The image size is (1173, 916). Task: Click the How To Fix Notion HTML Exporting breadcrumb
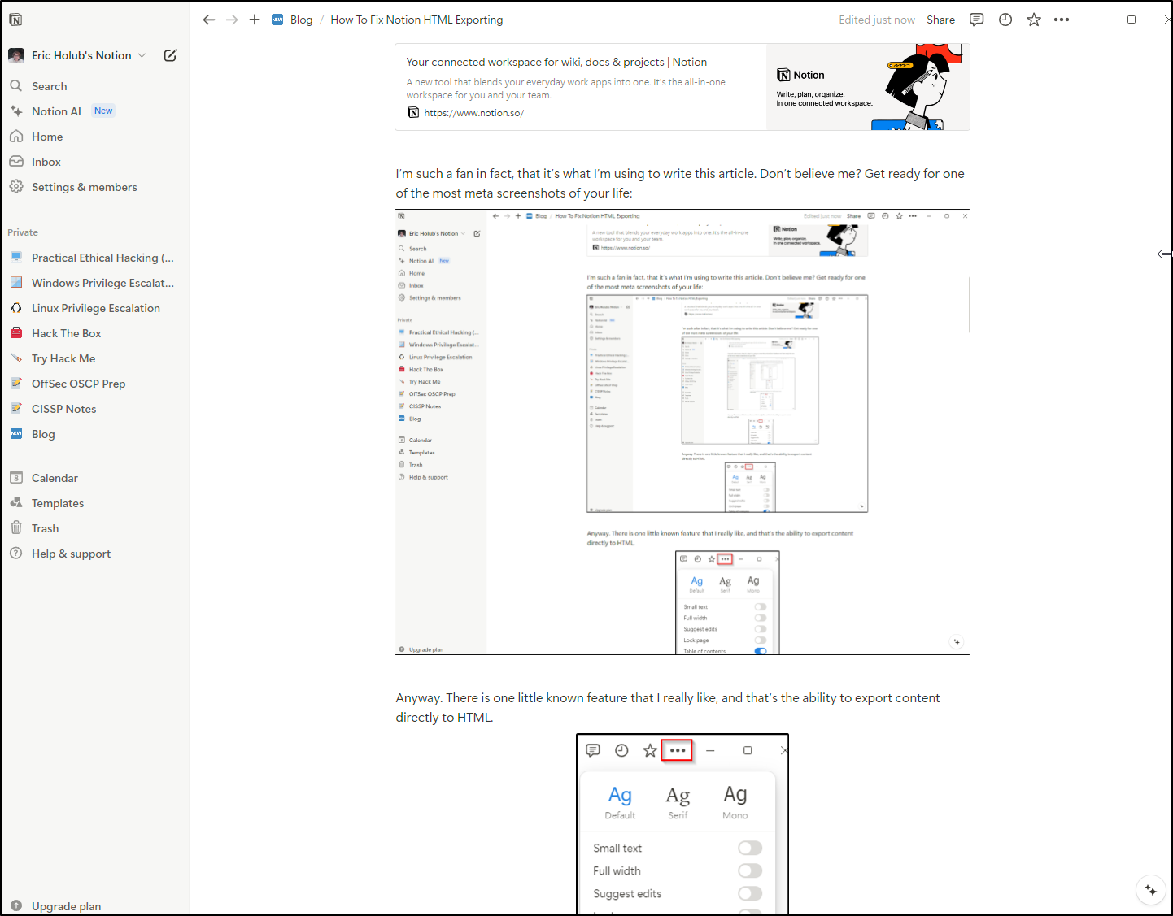[x=416, y=20]
